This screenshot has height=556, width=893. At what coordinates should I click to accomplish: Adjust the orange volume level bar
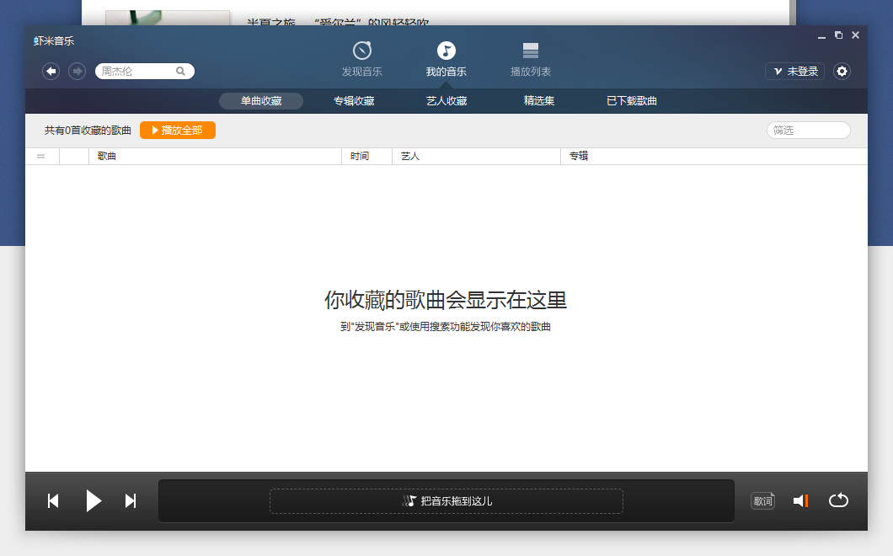point(806,500)
